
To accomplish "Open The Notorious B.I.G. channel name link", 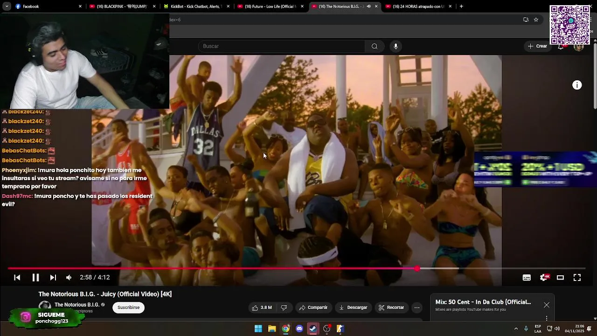I will pyautogui.click(x=77, y=305).
